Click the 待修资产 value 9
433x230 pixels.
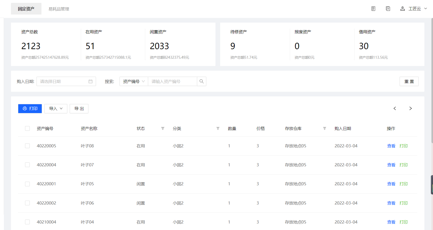[233, 46]
